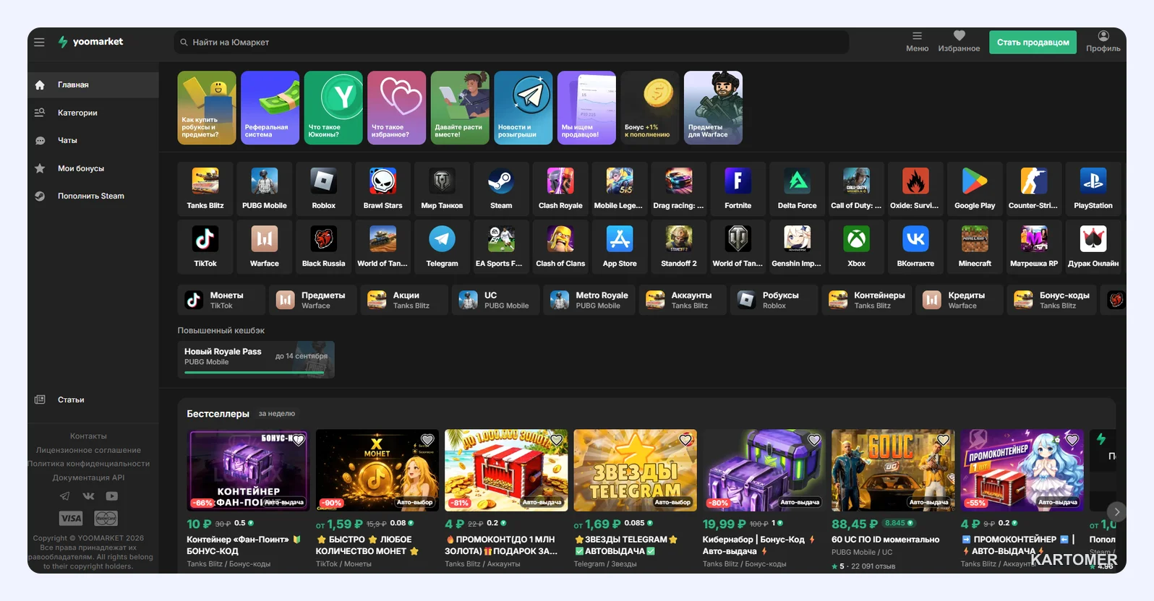The width and height of the screenshot is (1154, 601).
Task: Open Категории in the sidebar
Action: 93,113
